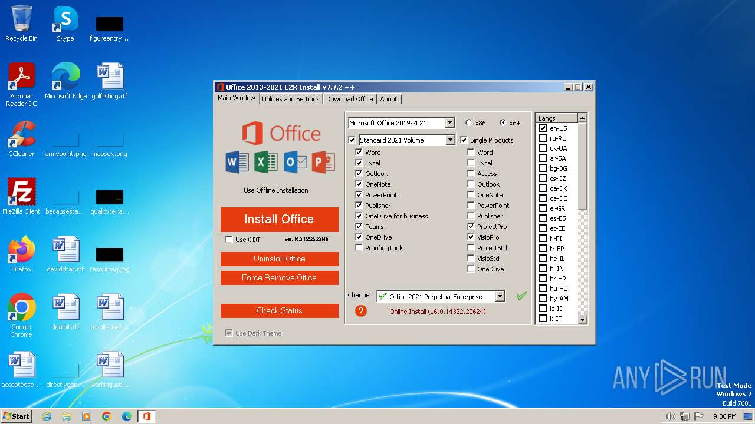This screenshot has width=755, height=424.
Task: Launch Firefox from the desktop
Action: click(x=21, y=254)
